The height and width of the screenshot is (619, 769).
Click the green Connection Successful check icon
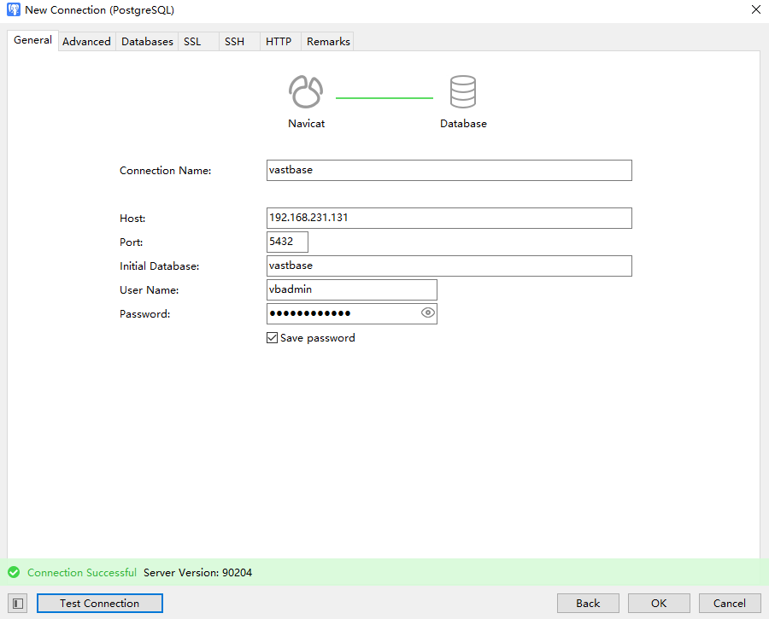click(14, 572)
